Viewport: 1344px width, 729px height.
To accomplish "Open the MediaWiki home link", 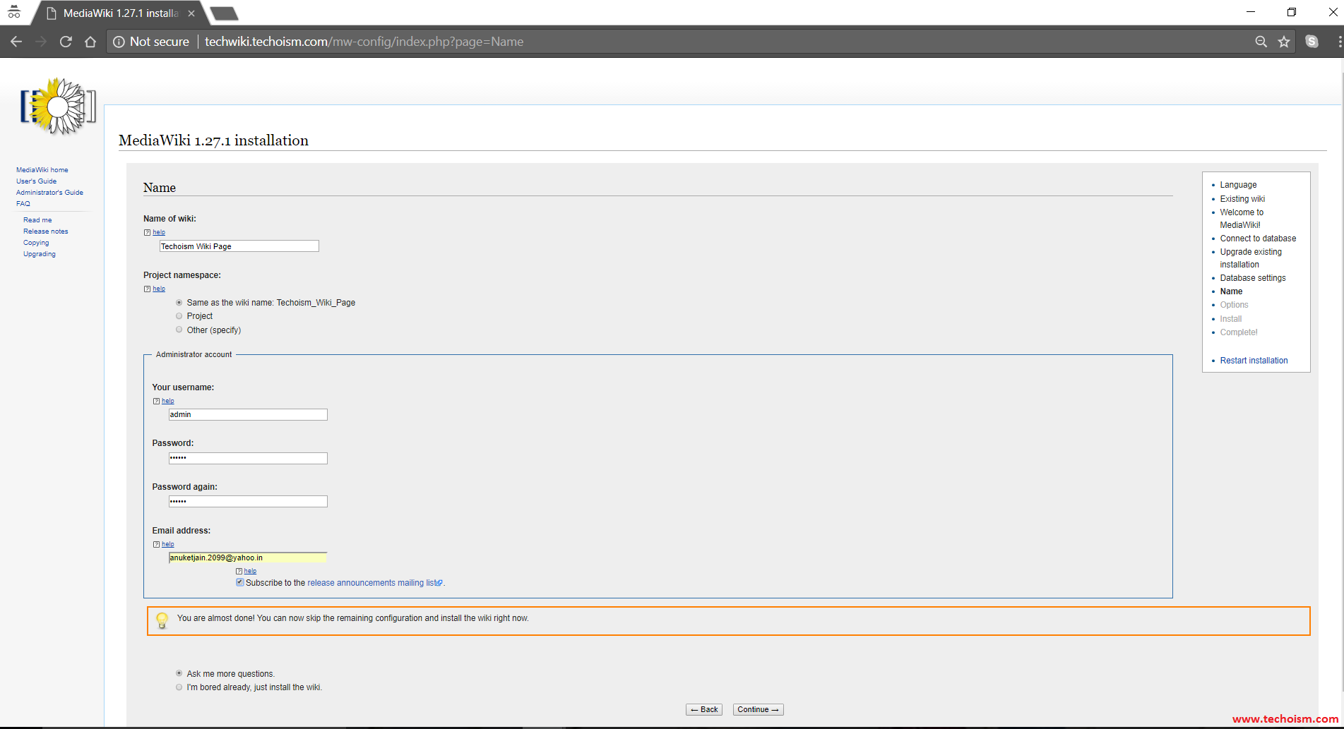I will pyautogui.click(x=42, y=170).
